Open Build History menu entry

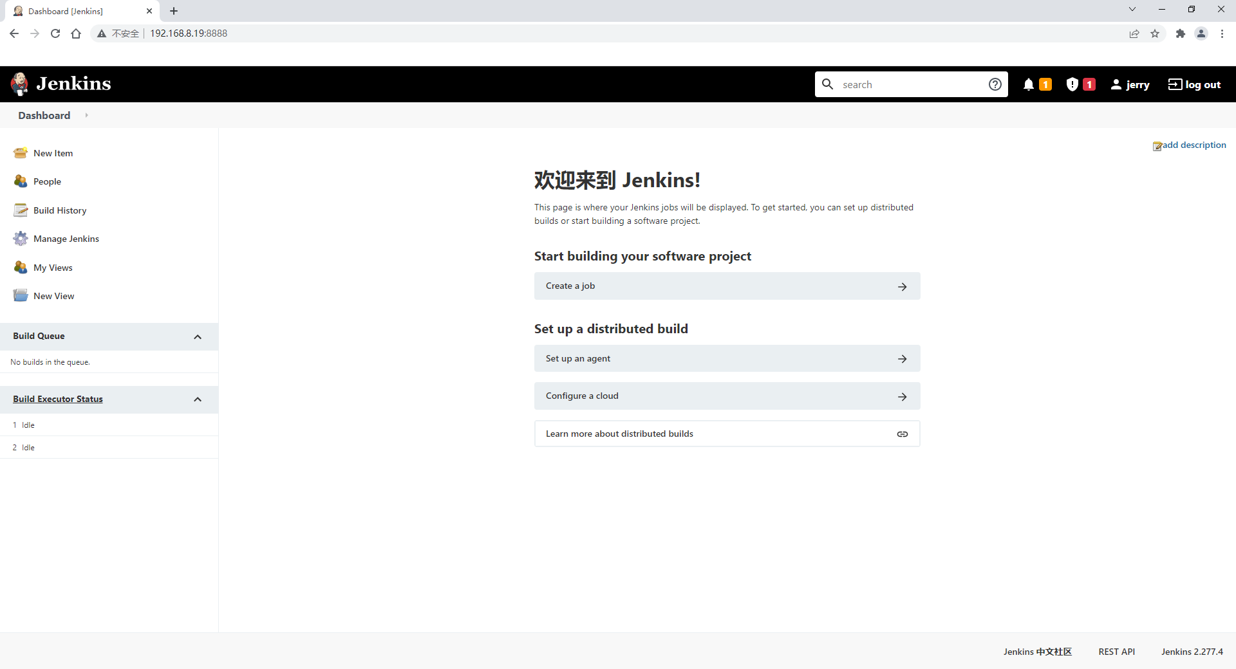click(x=60, y=210)
